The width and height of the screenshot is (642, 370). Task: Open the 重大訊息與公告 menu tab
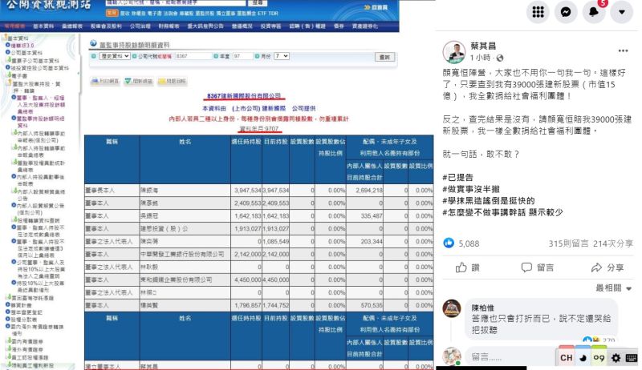tap(205, 26)
